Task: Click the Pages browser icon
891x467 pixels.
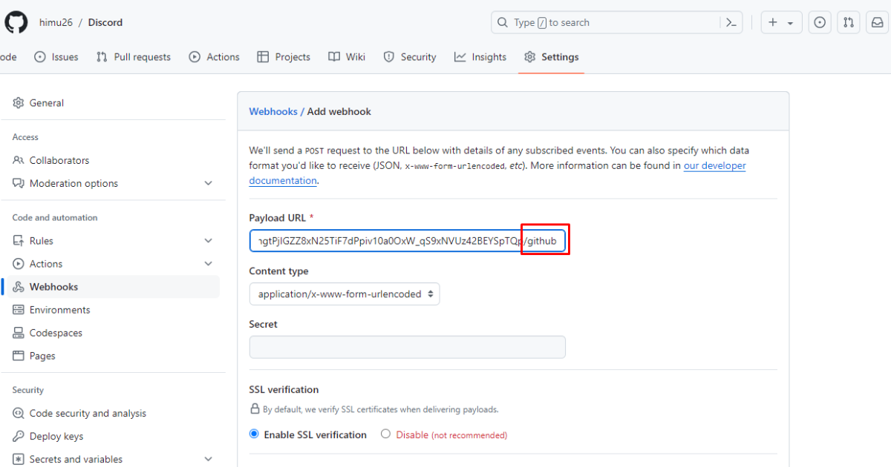Action: coord(19,356)
